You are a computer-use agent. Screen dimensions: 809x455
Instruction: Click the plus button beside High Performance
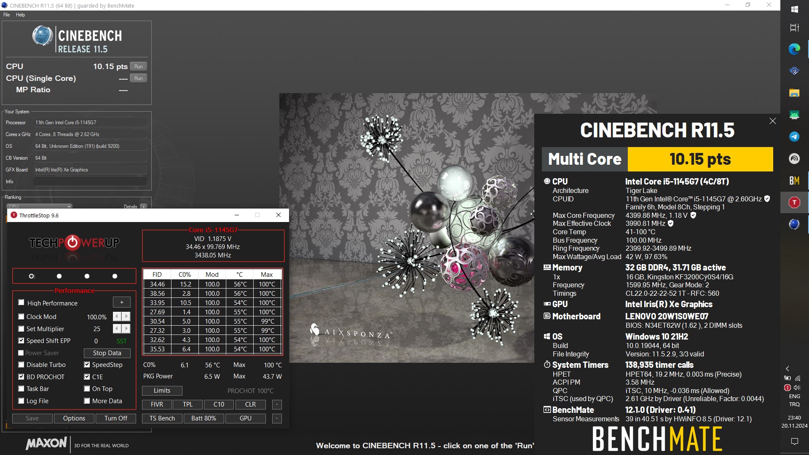[x=122, y=302]
